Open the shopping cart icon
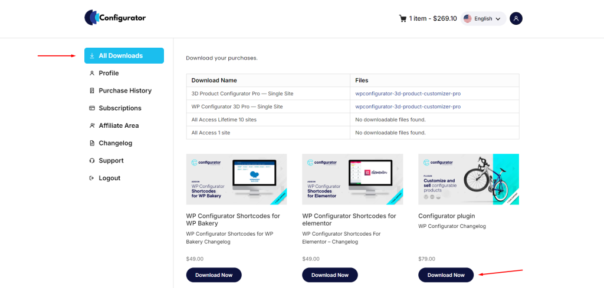 (x=403, y=18)
